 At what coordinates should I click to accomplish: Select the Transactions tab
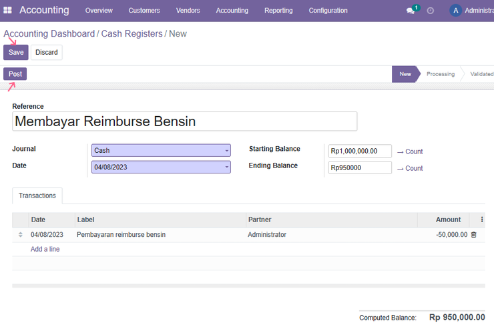[37, 196]
